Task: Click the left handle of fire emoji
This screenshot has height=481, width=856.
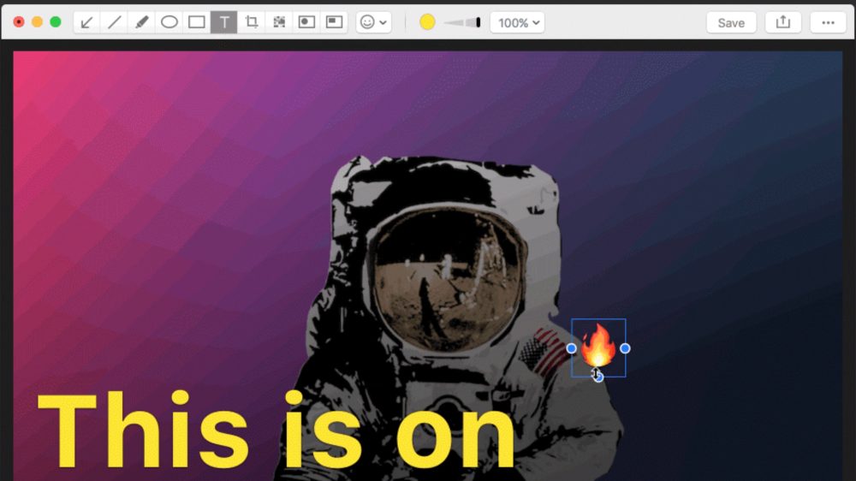Action: pos(572,348)
